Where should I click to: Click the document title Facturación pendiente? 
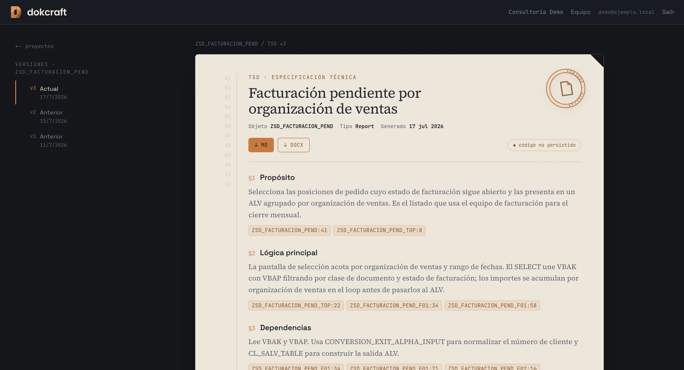pyautogui.click(x=335, y=101)
